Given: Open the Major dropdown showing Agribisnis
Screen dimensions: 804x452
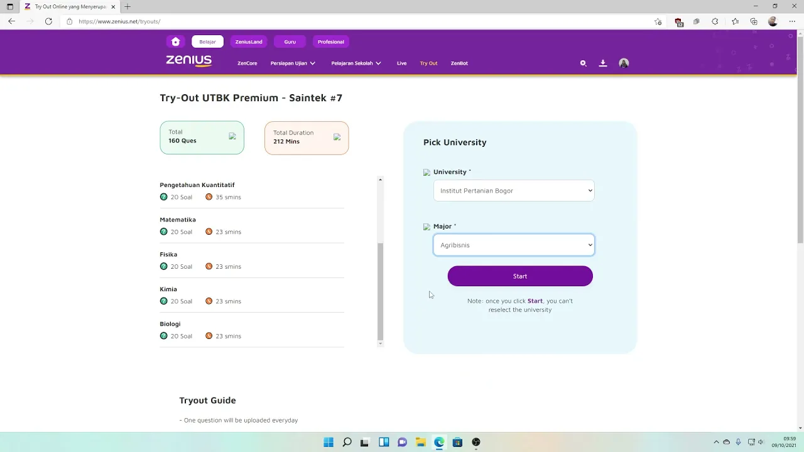Looking at the screenshot, I should pos(514,245).
